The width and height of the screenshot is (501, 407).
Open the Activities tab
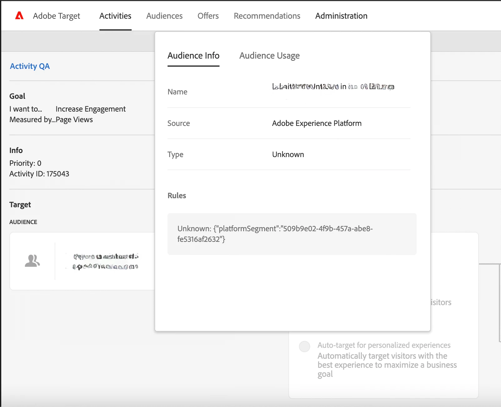115,16
